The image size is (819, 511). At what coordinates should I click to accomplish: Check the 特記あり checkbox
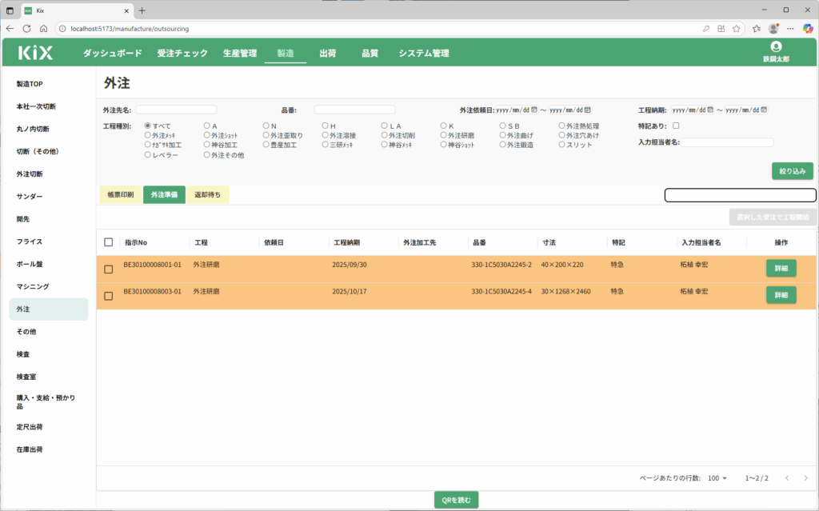click(676, 126)
